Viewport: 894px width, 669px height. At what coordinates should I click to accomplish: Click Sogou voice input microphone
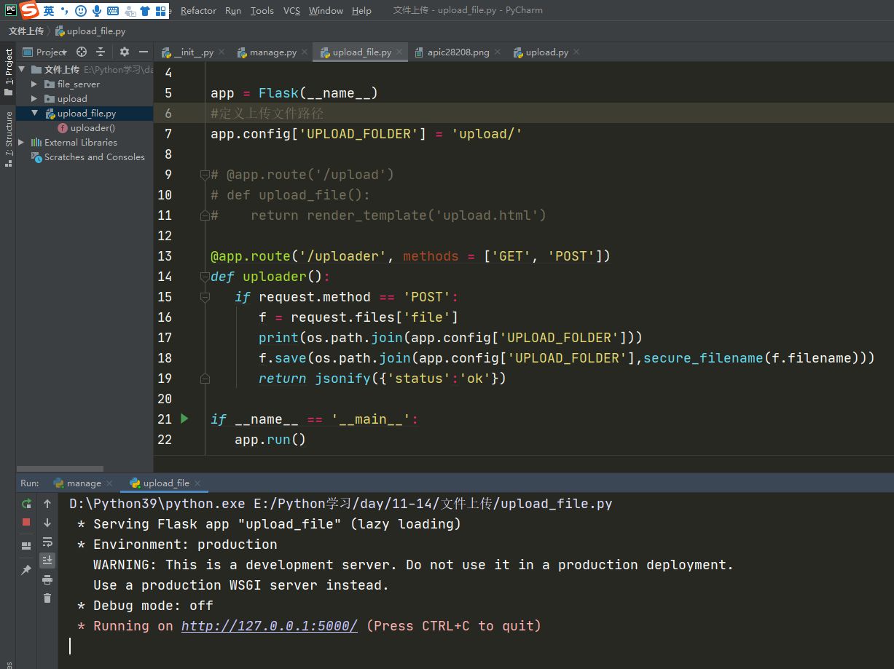coord(96,11)
